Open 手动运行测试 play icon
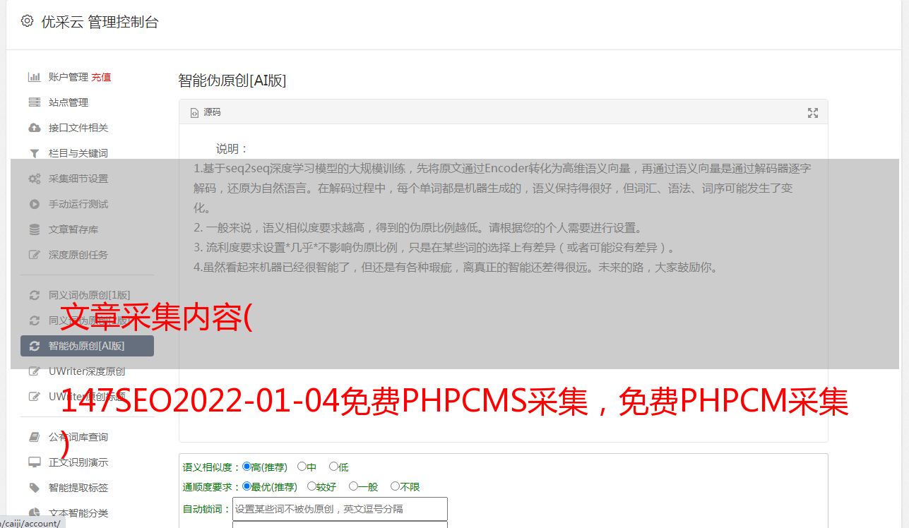This screenshot has height=528, width=909. click(34, 204)
